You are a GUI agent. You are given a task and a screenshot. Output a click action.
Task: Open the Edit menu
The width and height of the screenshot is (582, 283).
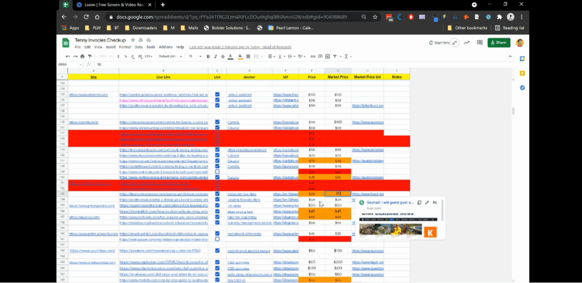coord(87,47)
